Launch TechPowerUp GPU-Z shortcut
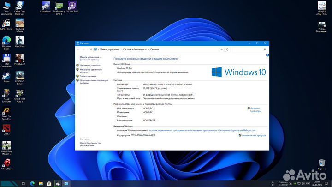The image size is (332, 187). click(59, 8)
